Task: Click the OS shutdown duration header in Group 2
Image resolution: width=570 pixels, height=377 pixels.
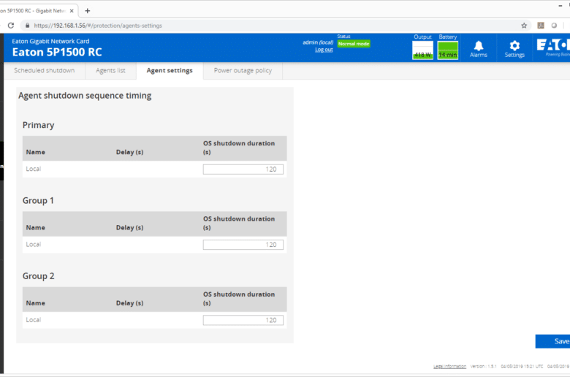Action: pos(239,299)
